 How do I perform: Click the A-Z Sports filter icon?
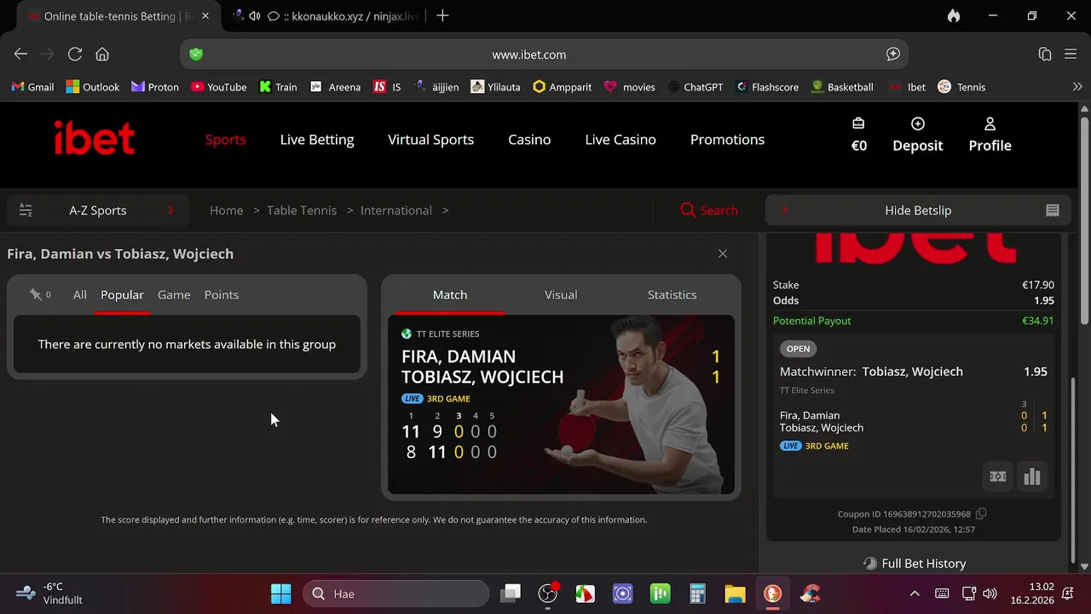click(26, 211)
